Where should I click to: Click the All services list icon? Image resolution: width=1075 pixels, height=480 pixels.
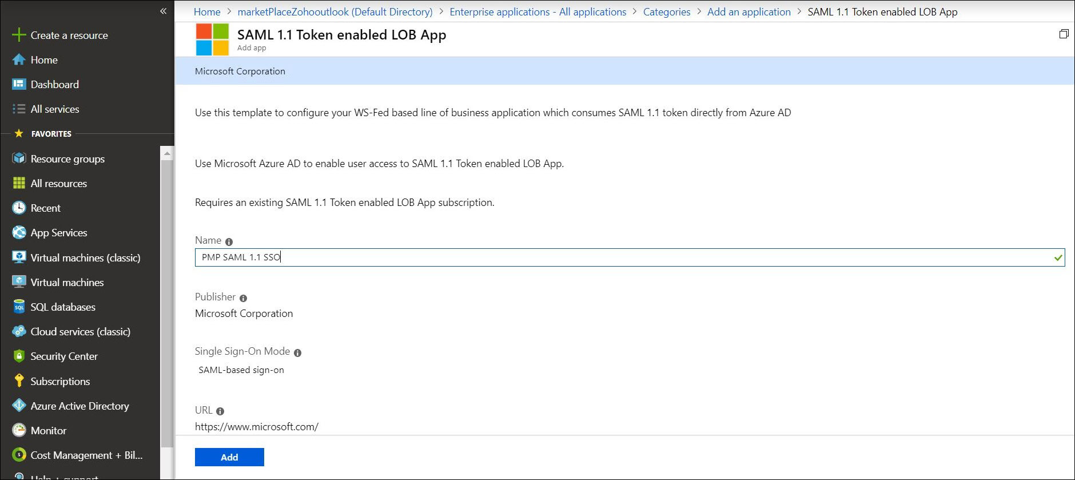coord(19,109)
